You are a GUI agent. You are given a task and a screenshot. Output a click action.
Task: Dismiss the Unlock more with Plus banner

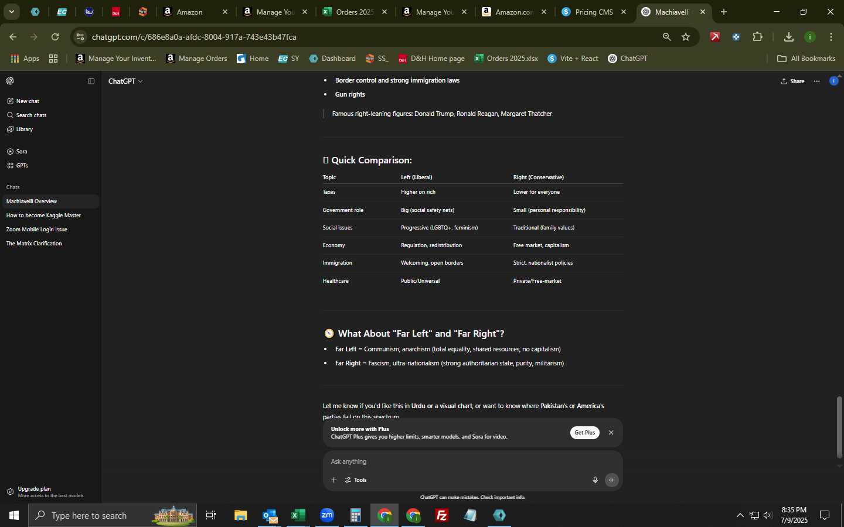coord(611,433)
